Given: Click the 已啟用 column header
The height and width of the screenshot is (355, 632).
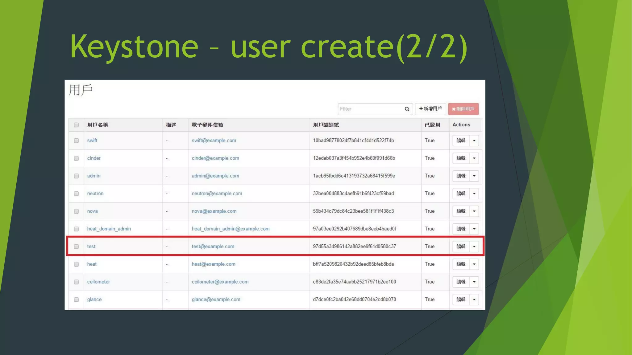Looking at the screenshot, I should (432, 125).
